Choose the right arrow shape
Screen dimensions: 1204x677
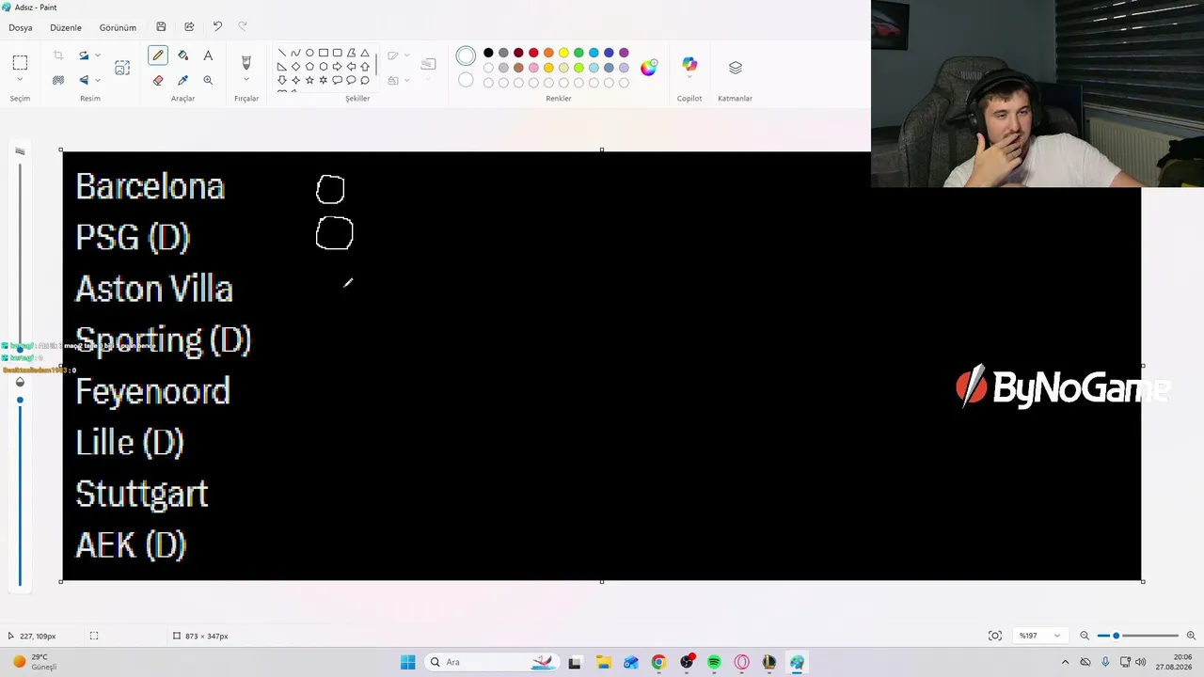338,67
